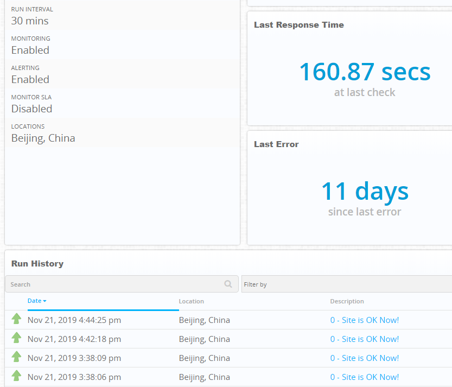
Task: Click green up arrow for 3:38:06 pm run
Action: coord(16,376)
